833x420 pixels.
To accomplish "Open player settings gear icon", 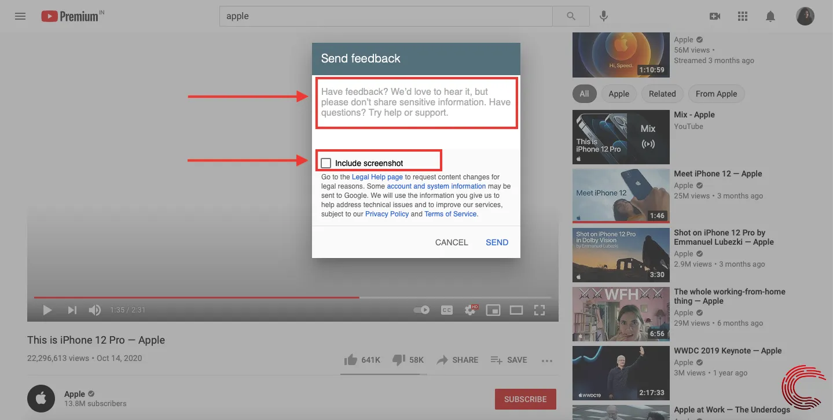I will (x=471, y=310).
